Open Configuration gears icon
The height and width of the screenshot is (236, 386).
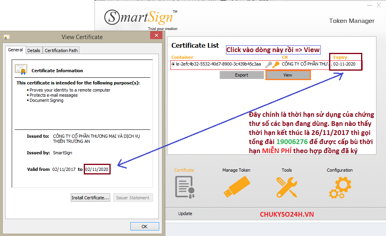[x=339, y=188]
